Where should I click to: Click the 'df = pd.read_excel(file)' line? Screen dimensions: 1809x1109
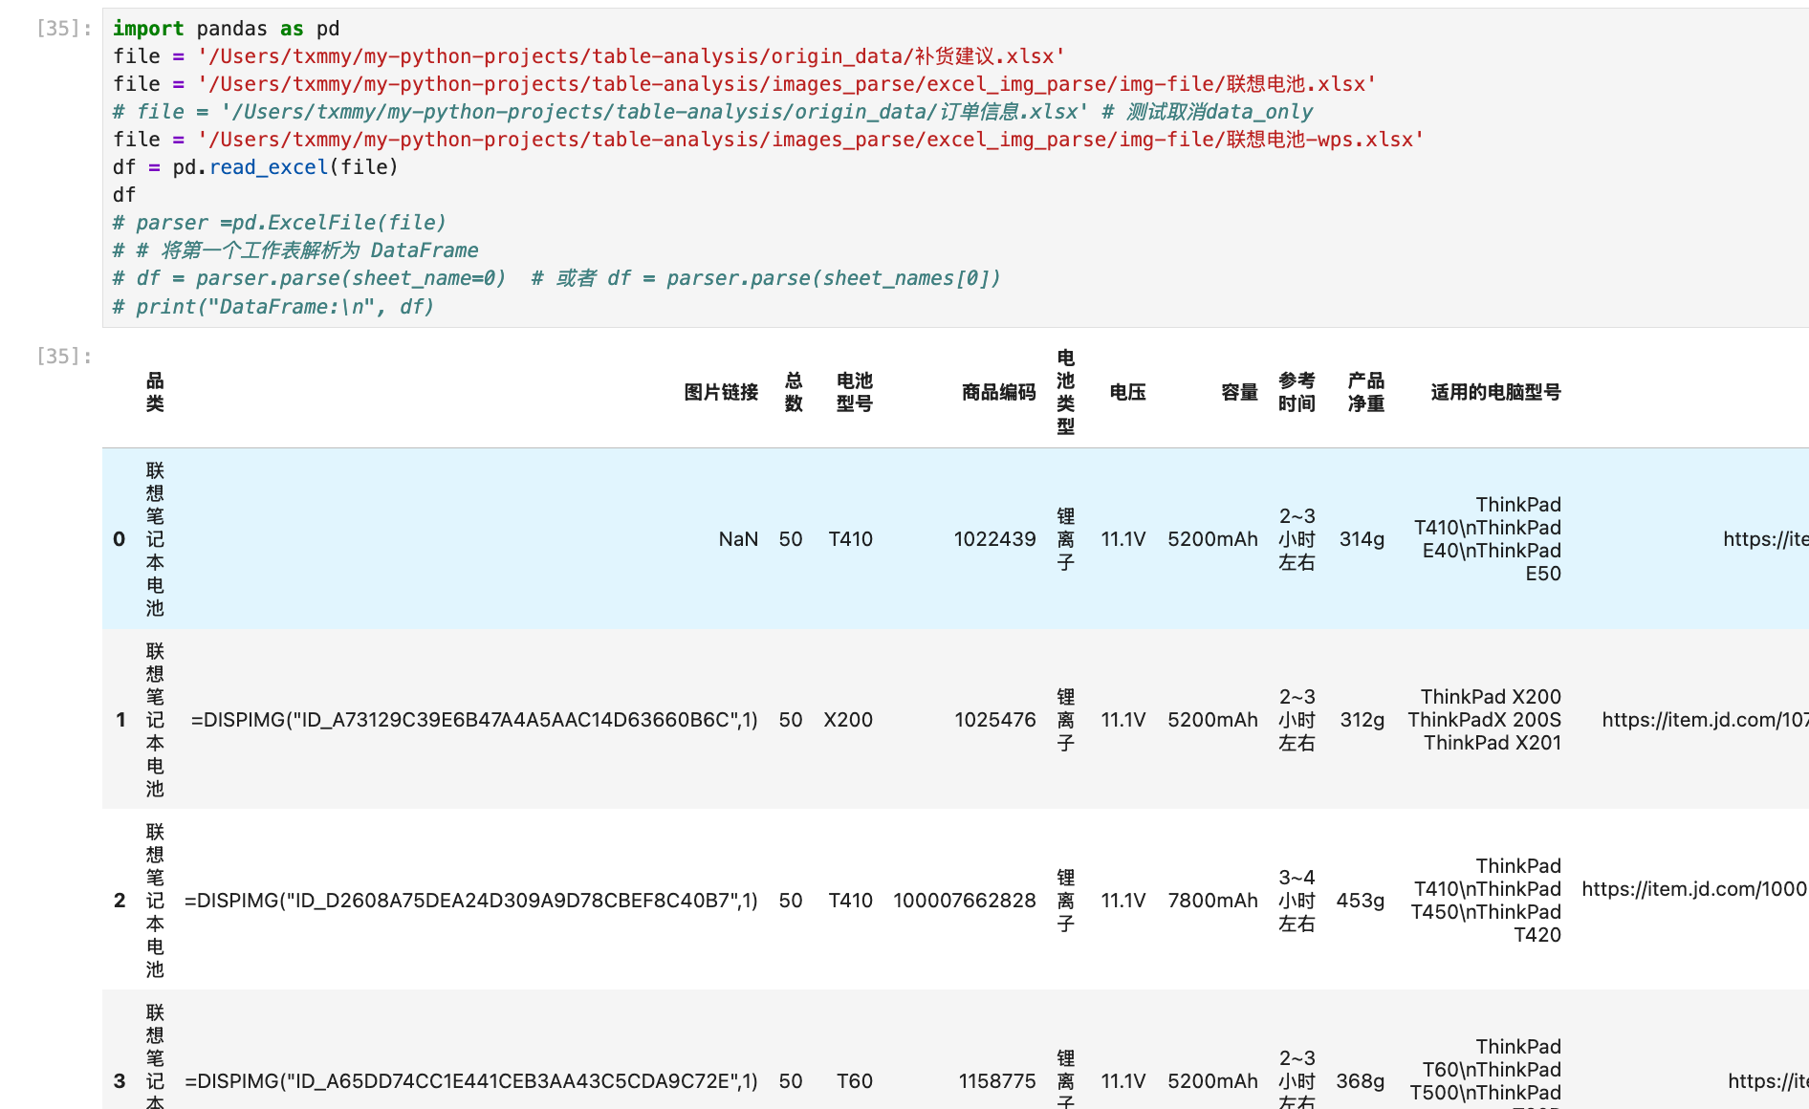[x=255, y=167]
